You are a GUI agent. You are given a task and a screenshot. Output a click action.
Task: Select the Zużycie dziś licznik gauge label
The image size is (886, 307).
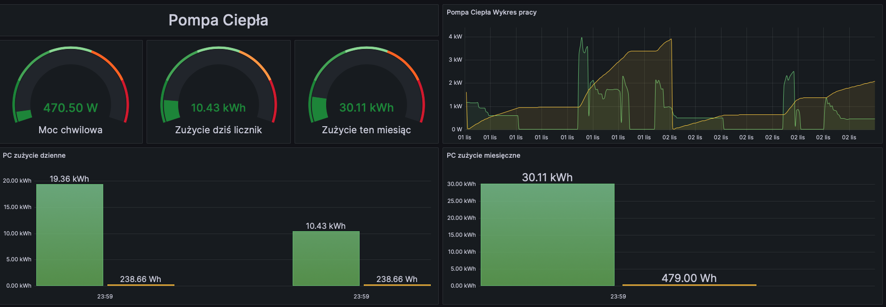click(218, 130)
